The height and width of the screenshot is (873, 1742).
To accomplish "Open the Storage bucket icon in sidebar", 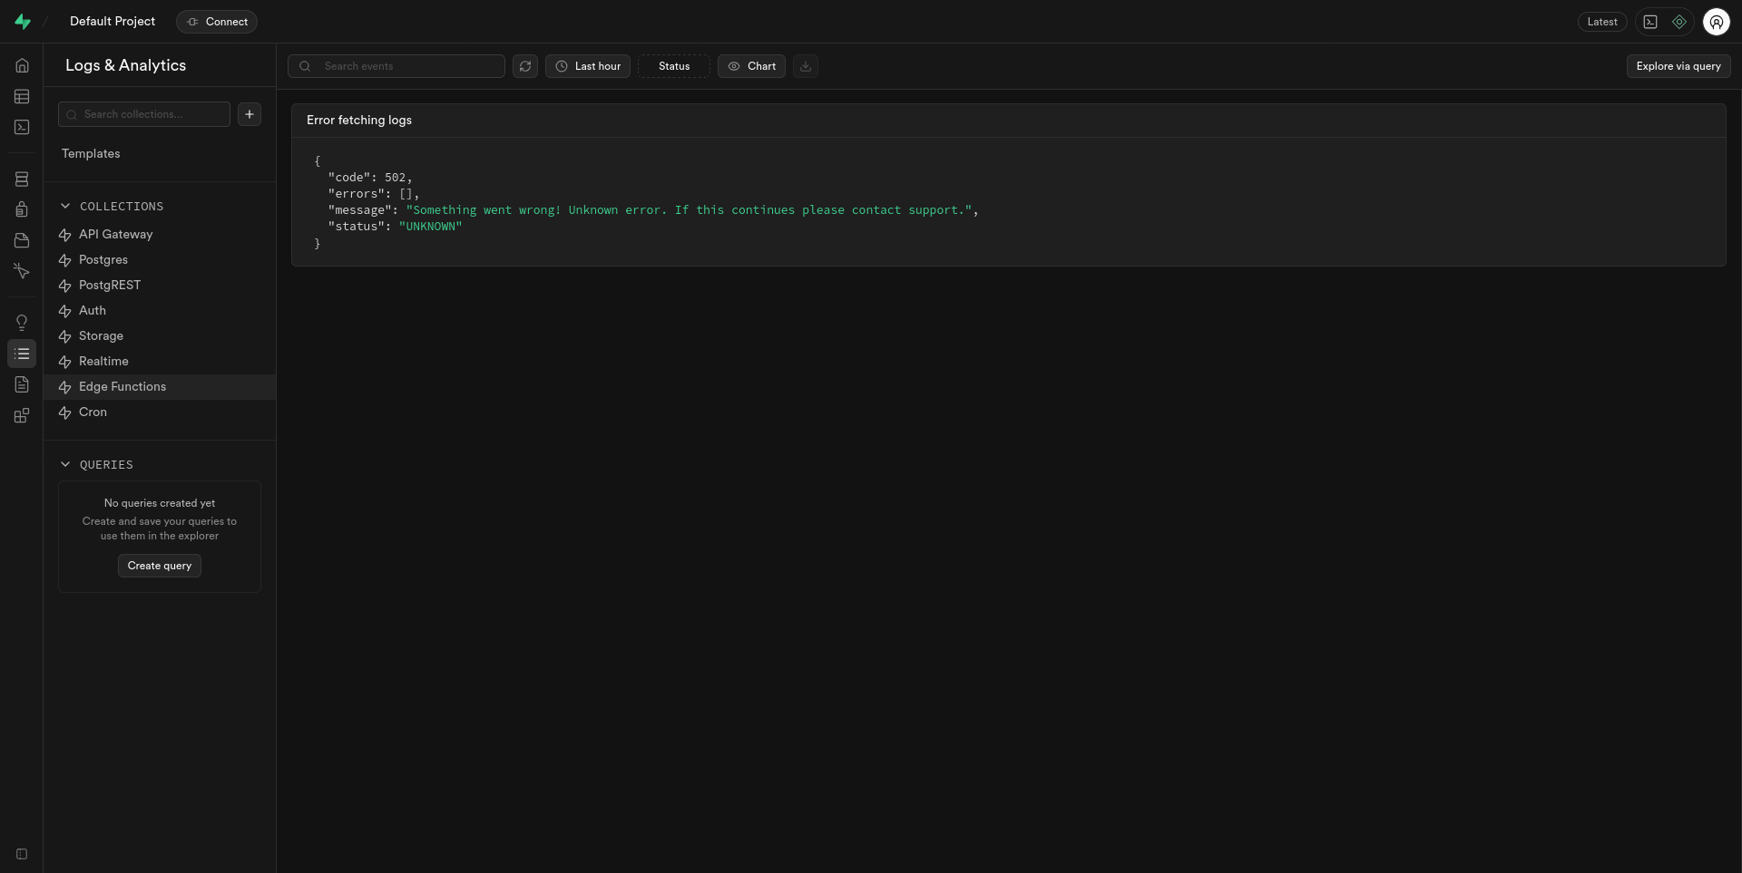I will coord(22,240).
